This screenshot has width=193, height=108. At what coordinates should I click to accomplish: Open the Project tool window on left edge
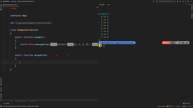click(x=1, y=7)
